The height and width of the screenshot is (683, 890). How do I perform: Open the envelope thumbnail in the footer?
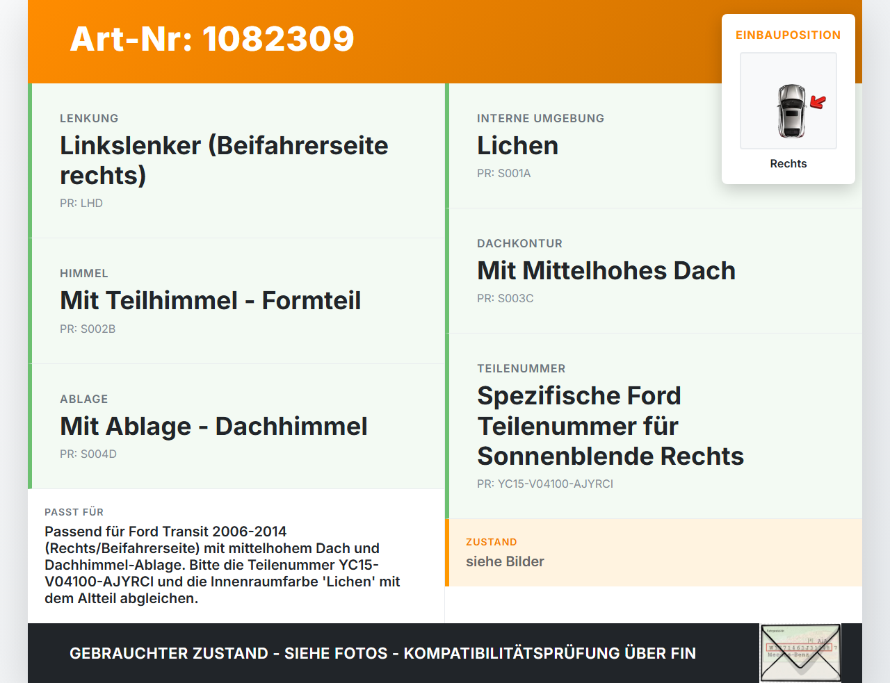(x=800, y=653)
